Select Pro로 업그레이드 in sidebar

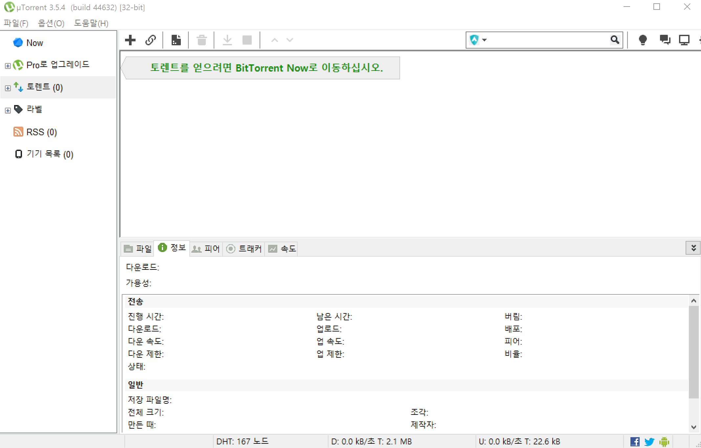58,65
